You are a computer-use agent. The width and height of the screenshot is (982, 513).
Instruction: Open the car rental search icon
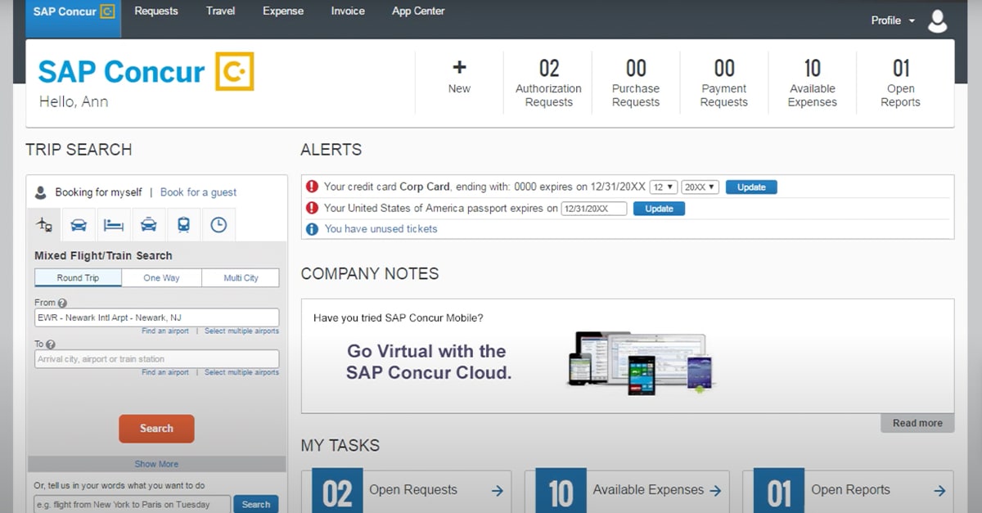point(79,225)
